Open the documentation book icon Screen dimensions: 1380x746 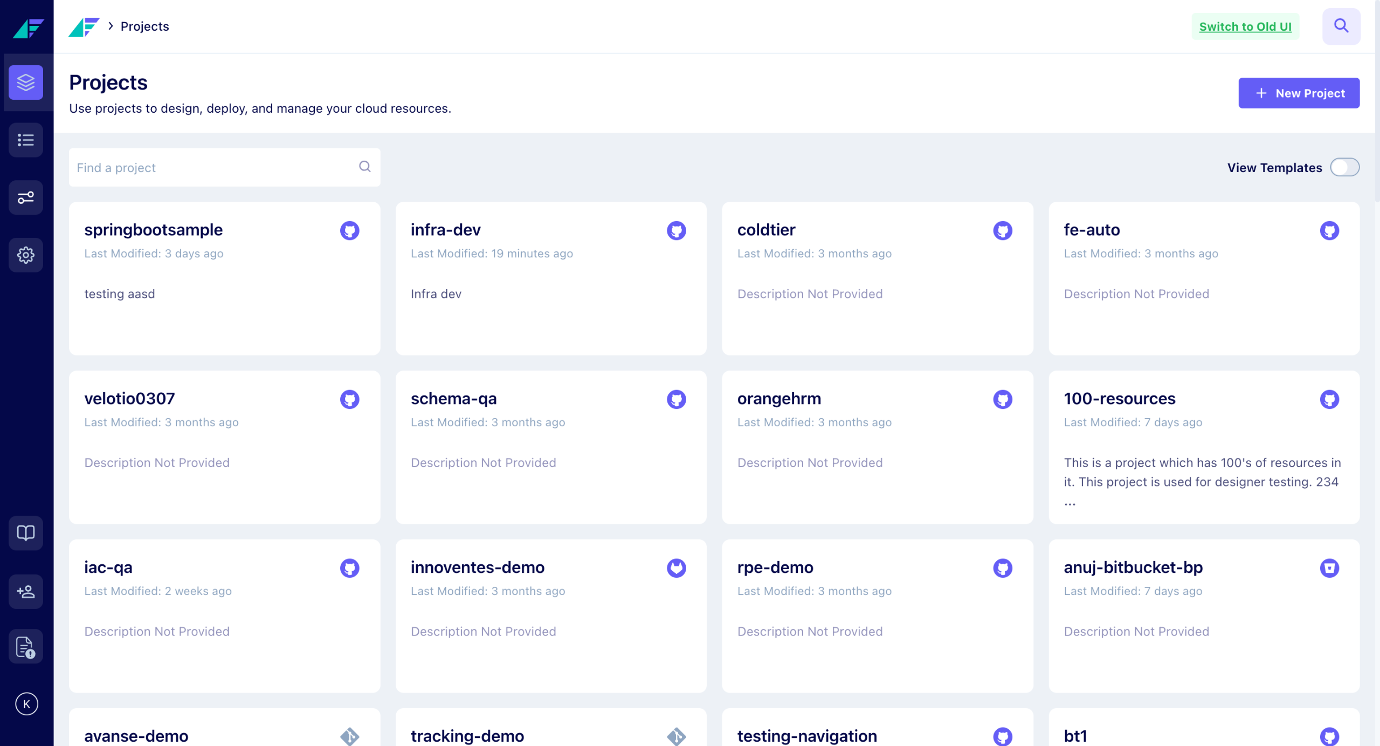(x=26, y=533)
